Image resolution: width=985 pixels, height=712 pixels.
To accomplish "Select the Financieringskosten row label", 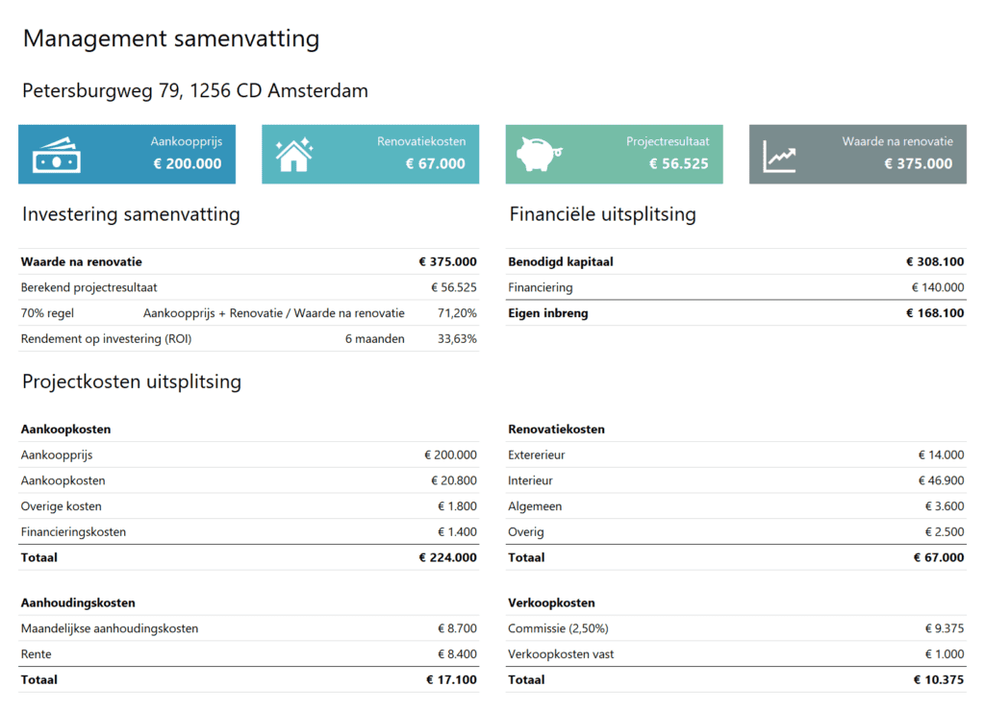I will pos(73,532).
